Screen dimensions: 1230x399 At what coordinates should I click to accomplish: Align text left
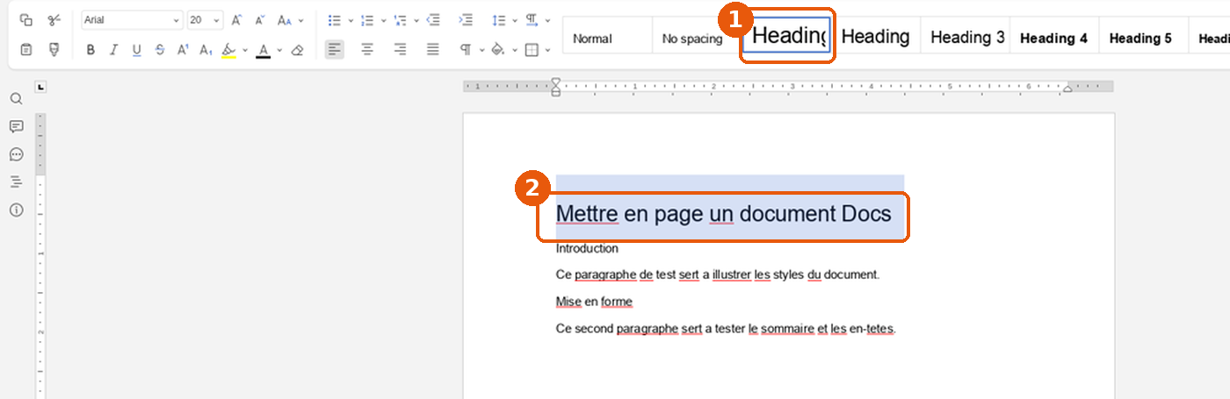[334, 50]
